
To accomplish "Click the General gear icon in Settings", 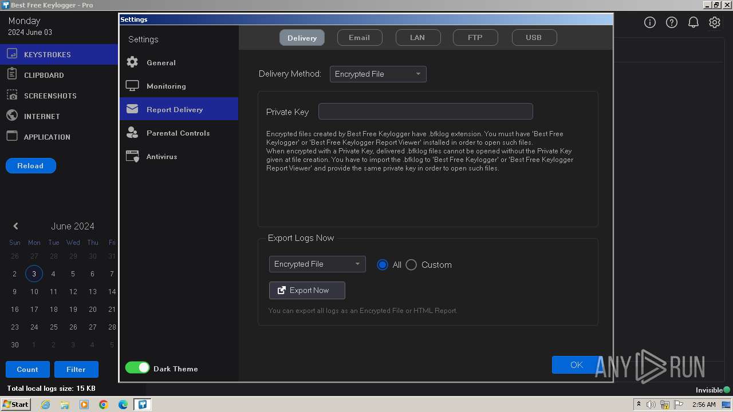I will coord(132,62).
